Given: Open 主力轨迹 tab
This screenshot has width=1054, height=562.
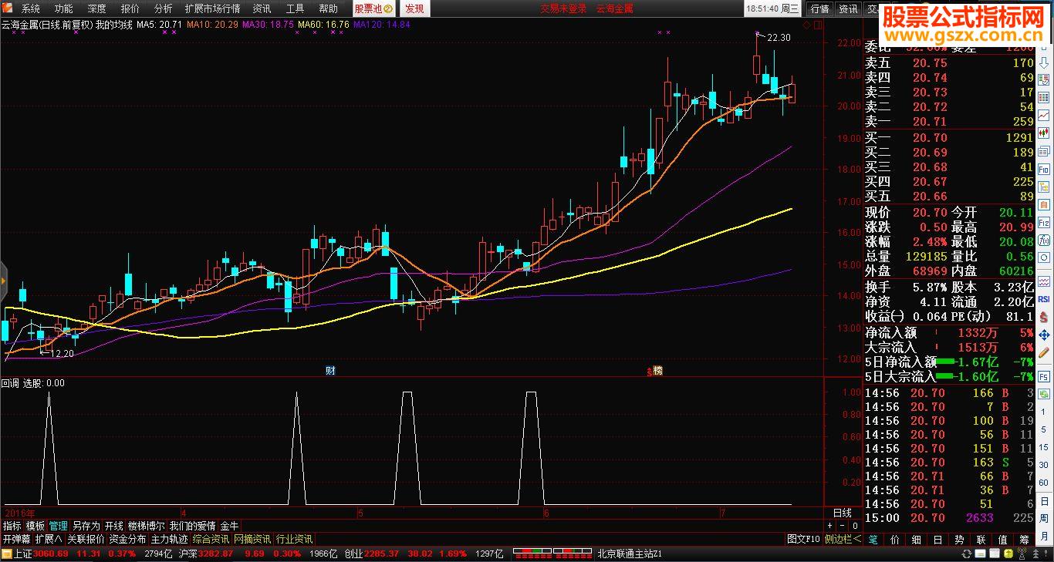Looking at the screenshot, I should click(x=169, y=539).
